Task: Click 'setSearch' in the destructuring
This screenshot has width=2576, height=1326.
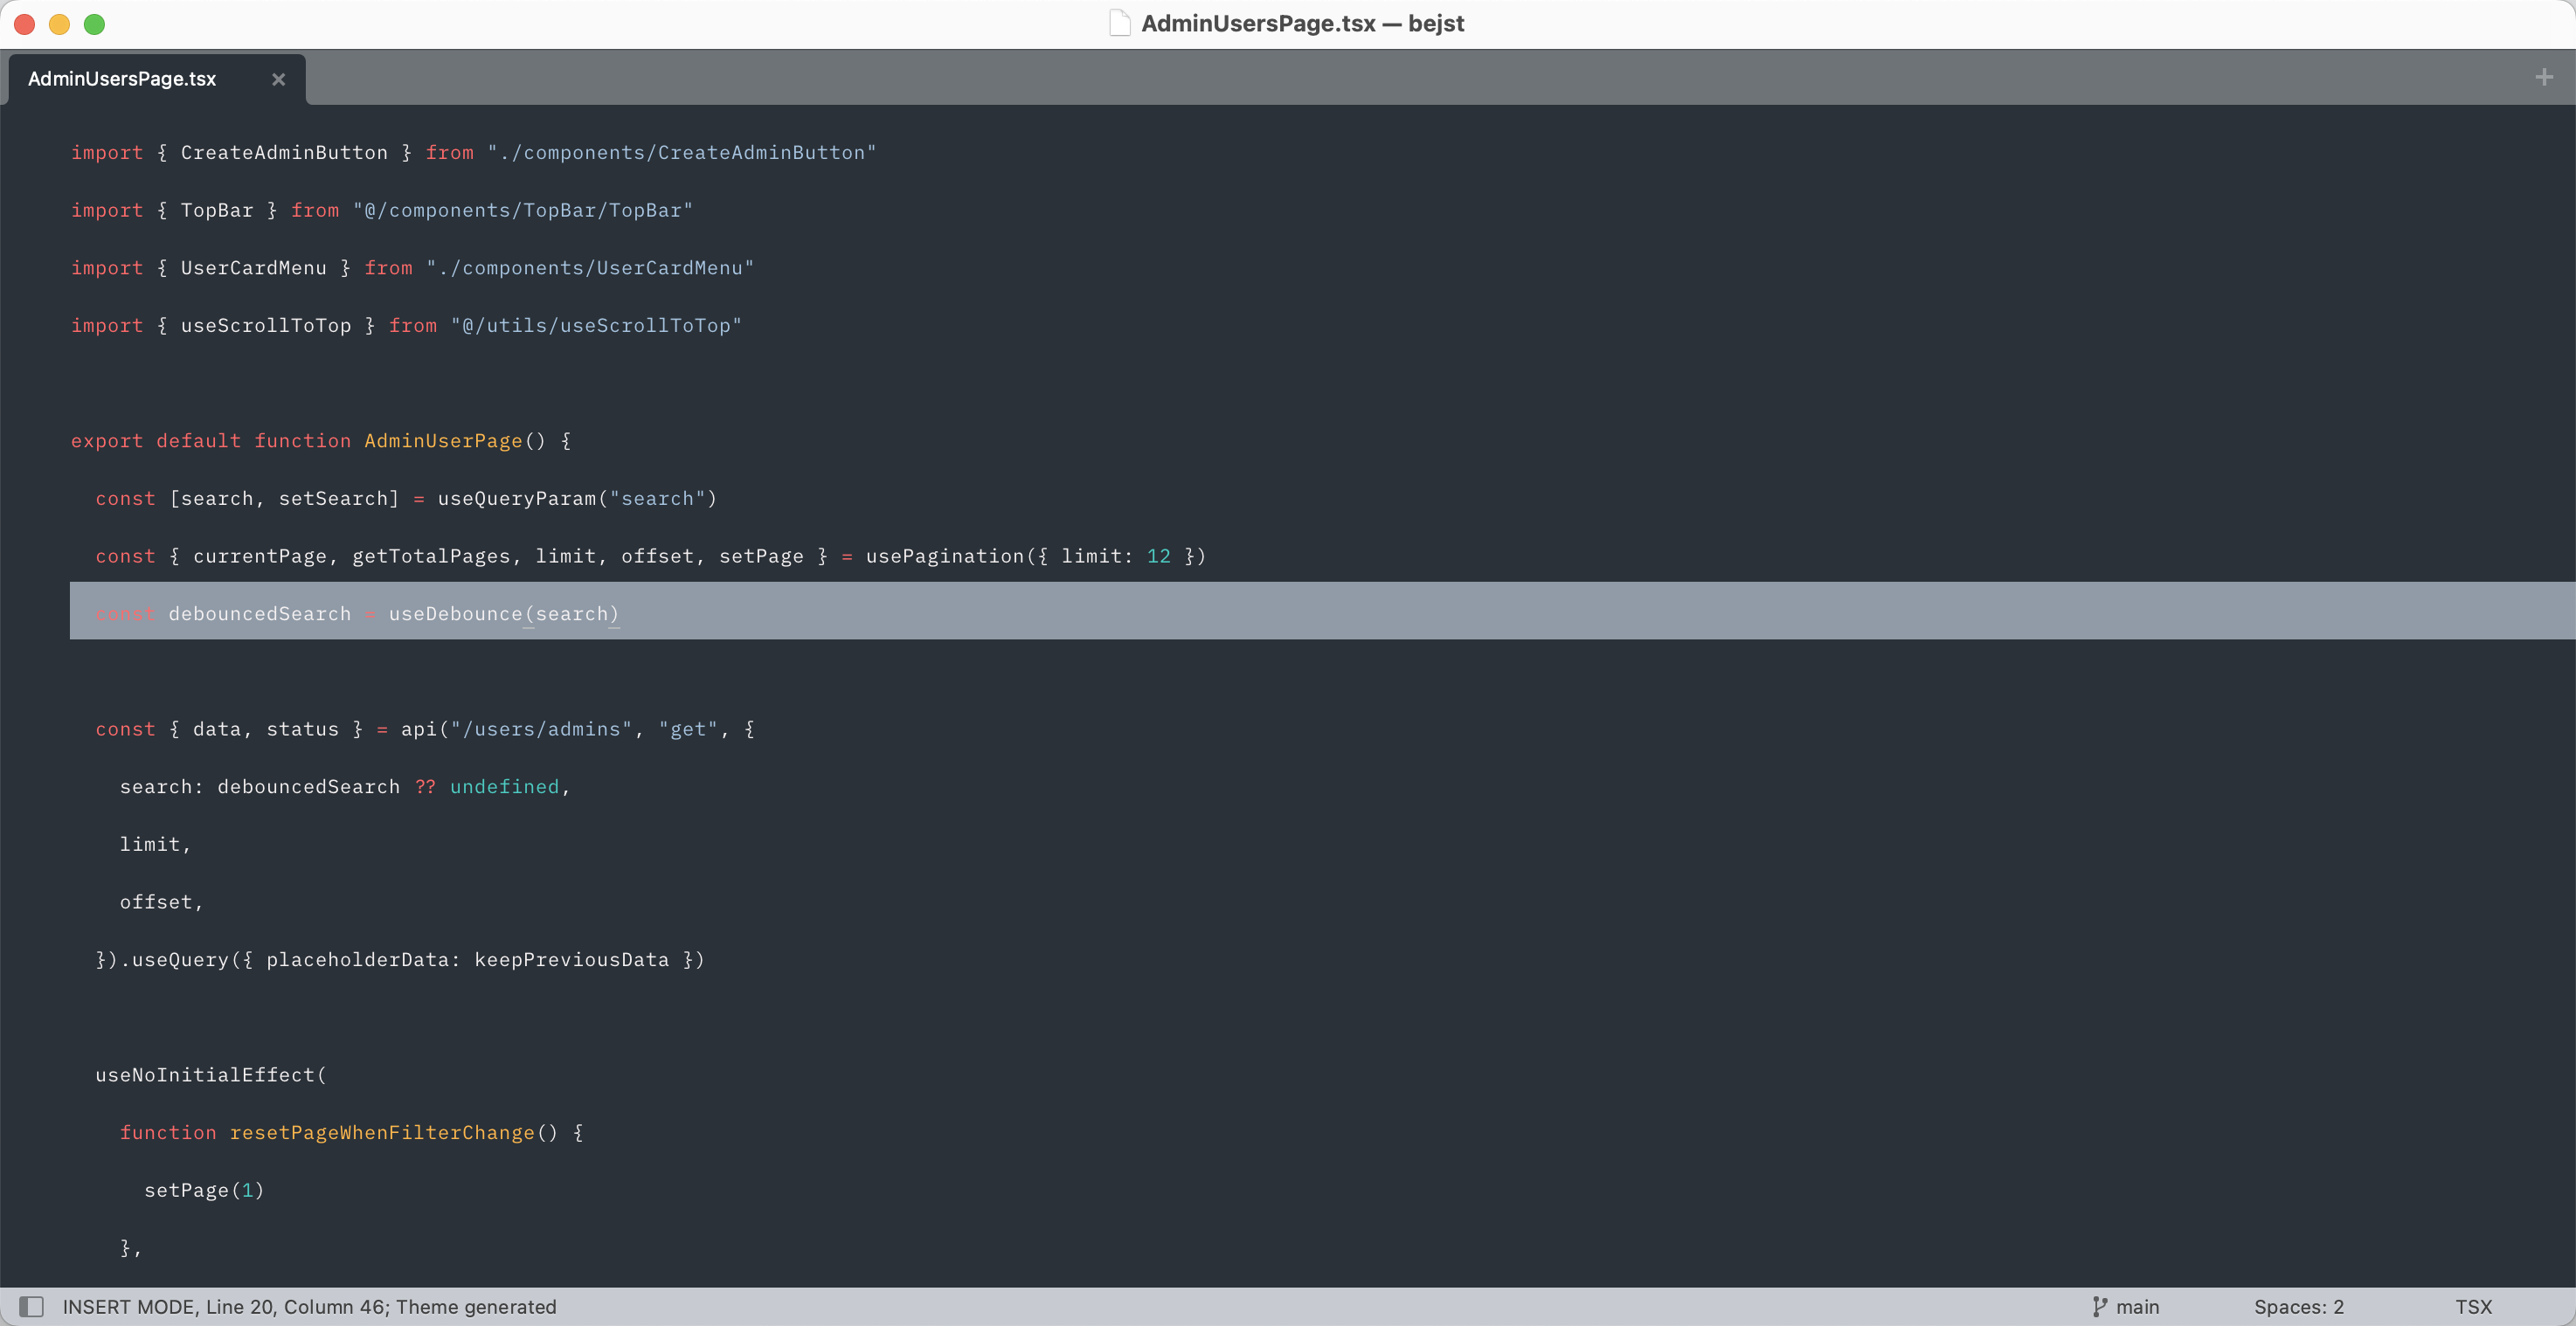Action: tap(333, 499)
